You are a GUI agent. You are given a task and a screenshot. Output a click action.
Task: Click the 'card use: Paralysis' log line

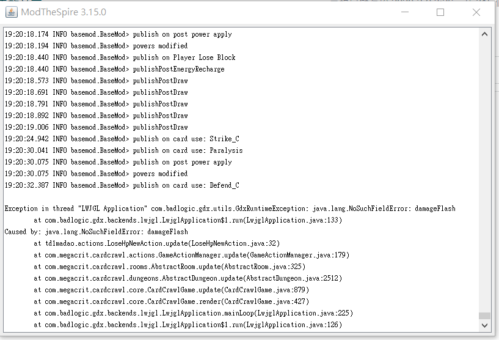tap(123, 150)
